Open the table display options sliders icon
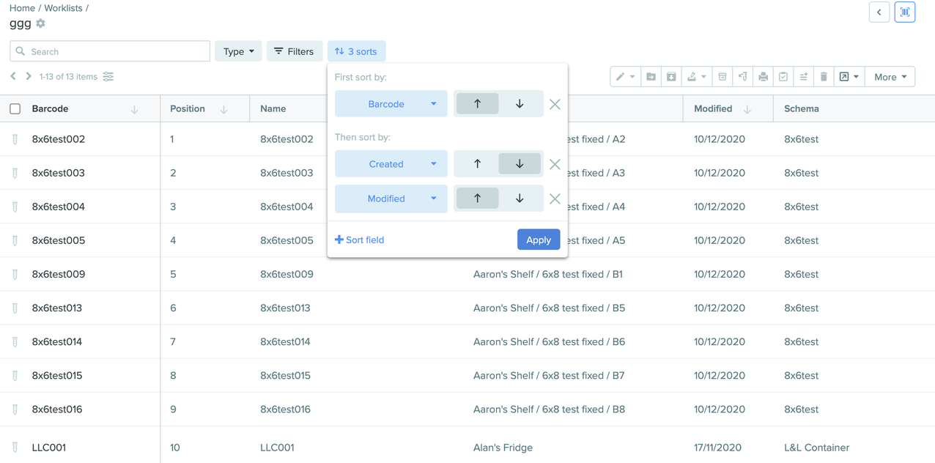Image resolution: width=935 pixels, height=463 pixels. tap(108, 77)
